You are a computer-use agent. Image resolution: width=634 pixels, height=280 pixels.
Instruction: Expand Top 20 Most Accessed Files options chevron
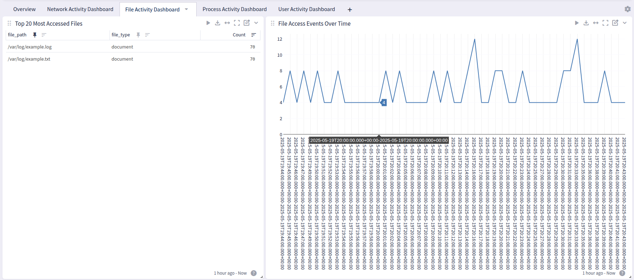(x=256, y=23)
